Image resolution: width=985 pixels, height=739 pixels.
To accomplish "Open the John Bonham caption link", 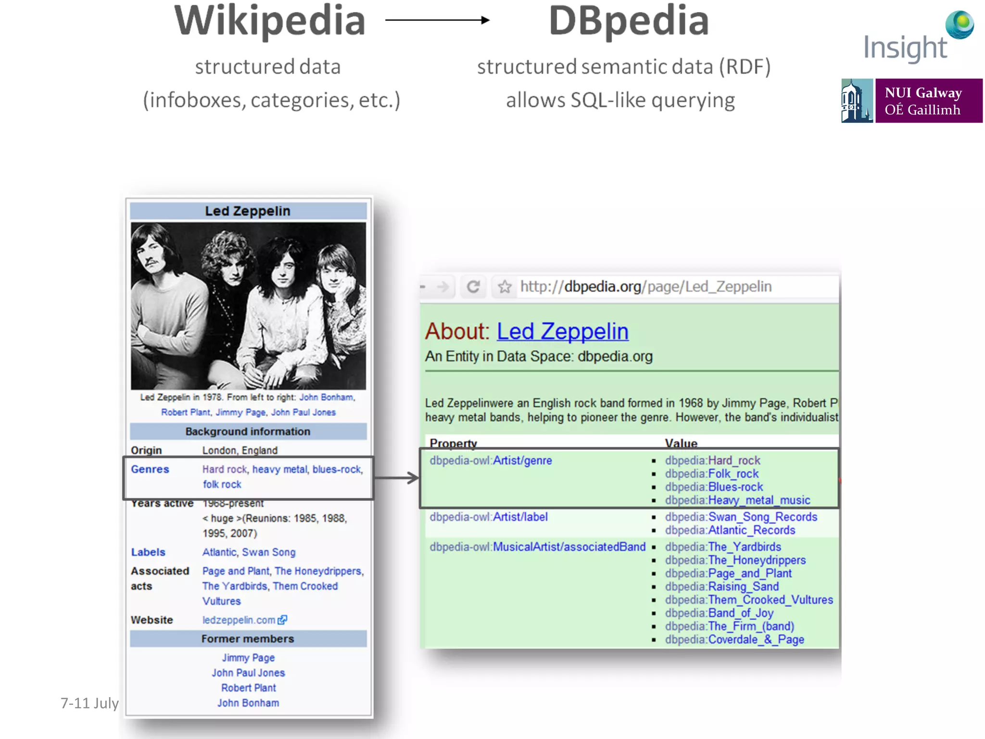I will [x=326, y=397].
